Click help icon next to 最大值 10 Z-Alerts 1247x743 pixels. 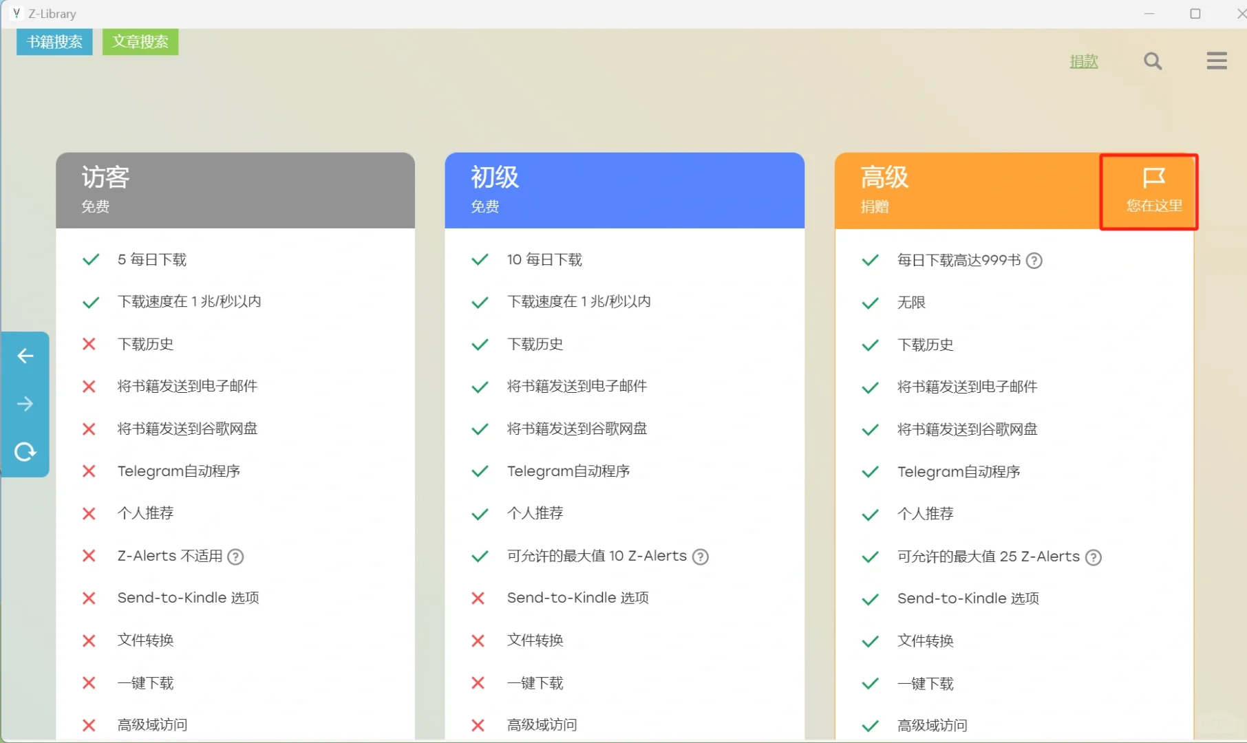700,557
